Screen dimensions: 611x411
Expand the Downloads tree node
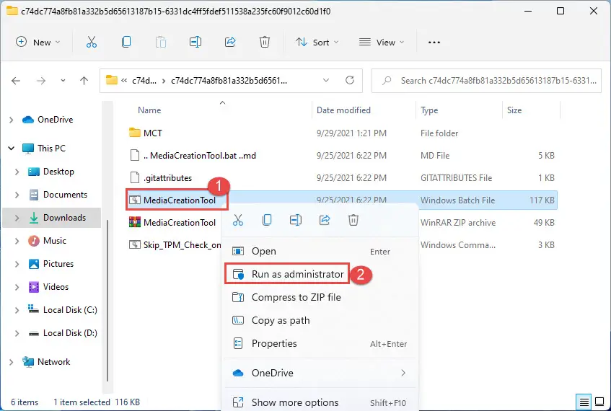click(17, 218)
